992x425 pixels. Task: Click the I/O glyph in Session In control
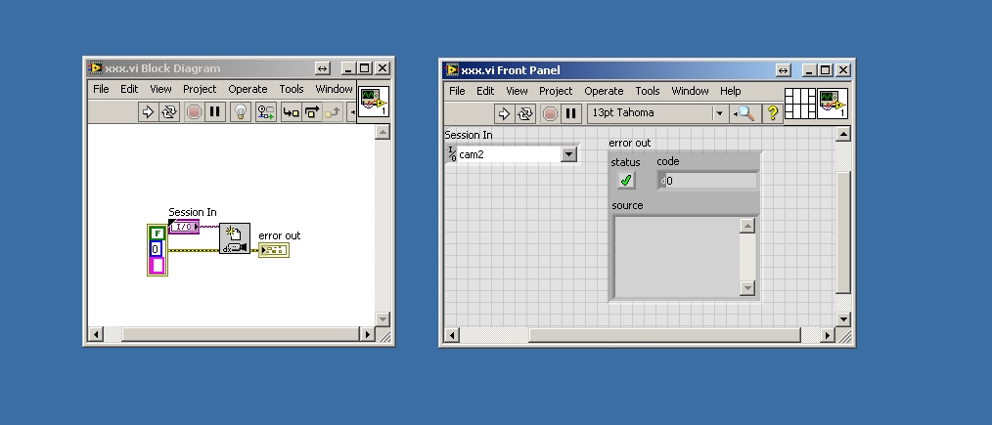452,154
